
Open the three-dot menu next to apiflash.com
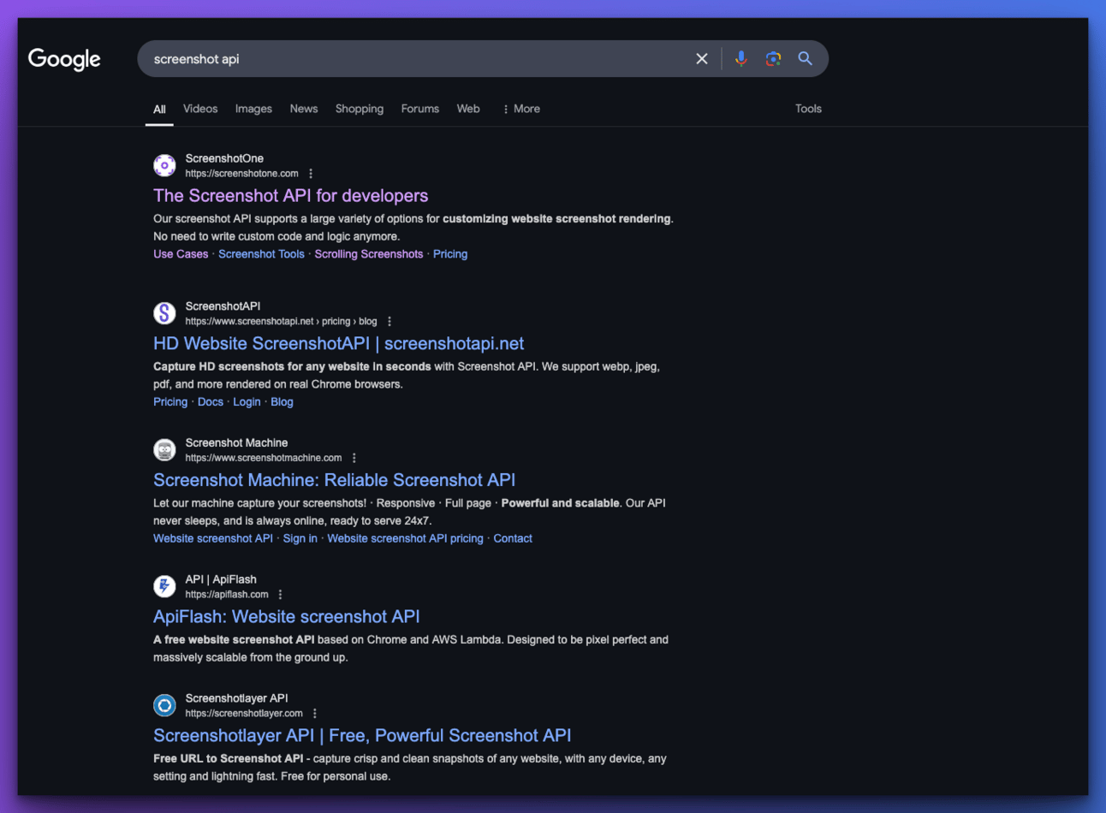(280, 595)
